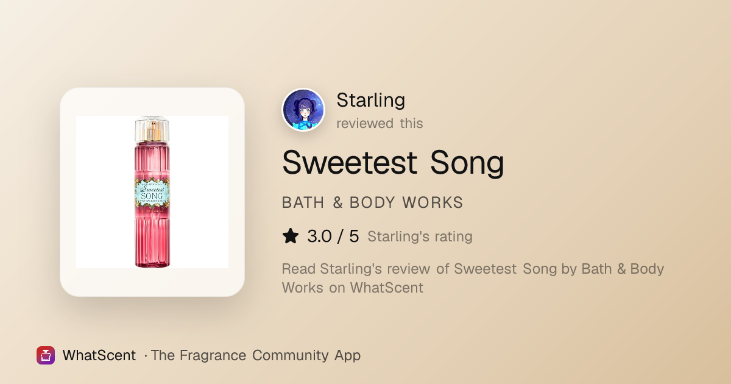Open the Starling username link
This screenshot has width=731, height=384.
click(x=371, y=100)
